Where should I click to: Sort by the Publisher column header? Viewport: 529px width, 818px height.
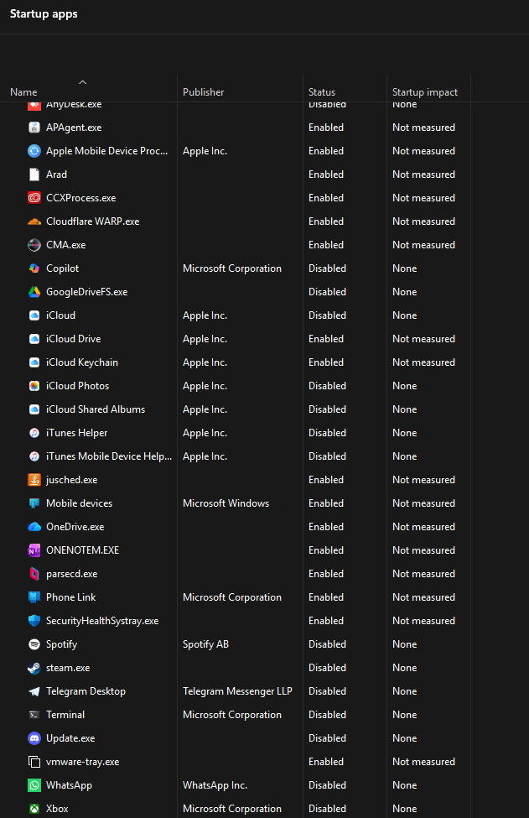pyautogui.click(x=203, y=91)
